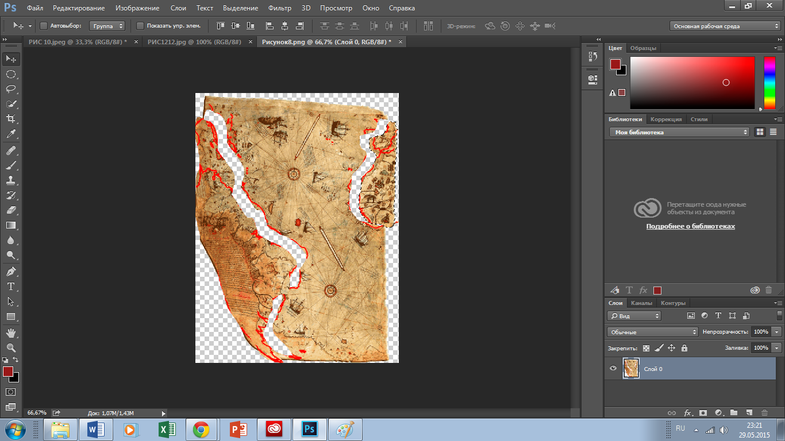Enable Показать упр. элем. checkbox

tap(140, 26)
